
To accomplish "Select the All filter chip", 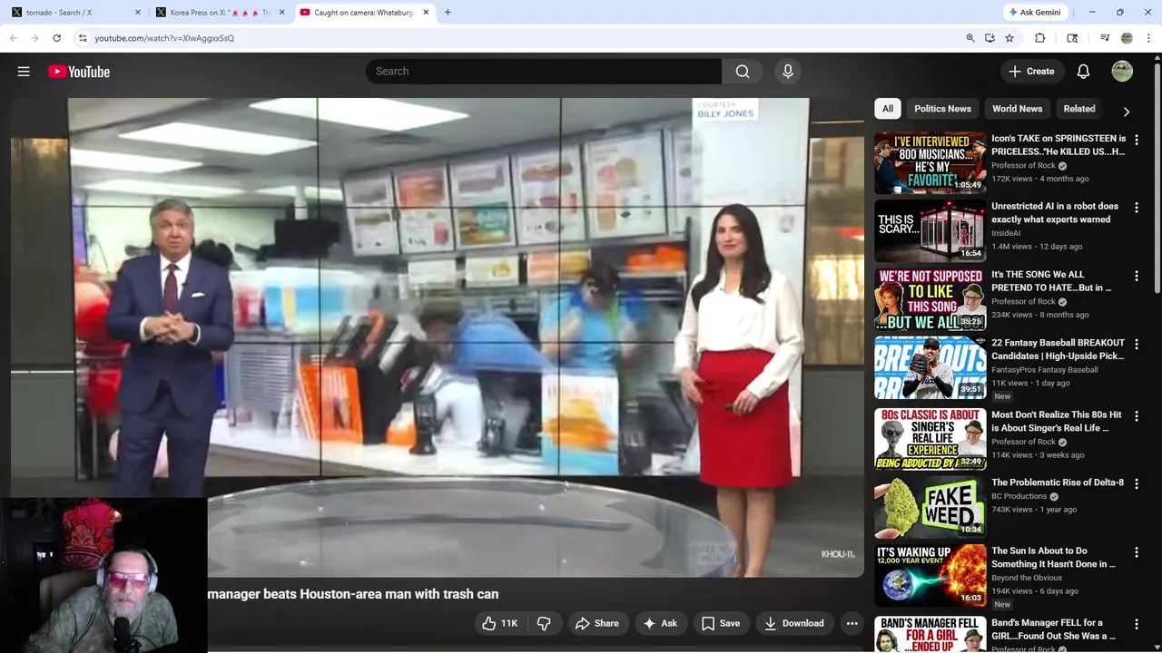I will pyautogui.click(x=887, y=109).
